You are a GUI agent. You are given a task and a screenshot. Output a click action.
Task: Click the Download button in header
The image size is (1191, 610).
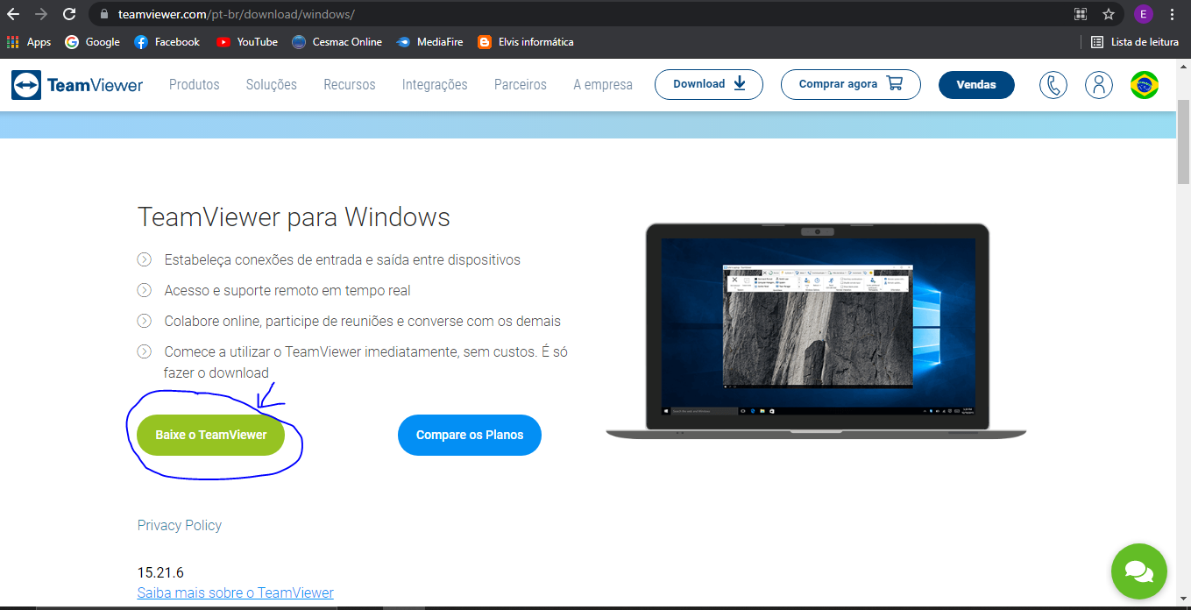click(709, 84)
